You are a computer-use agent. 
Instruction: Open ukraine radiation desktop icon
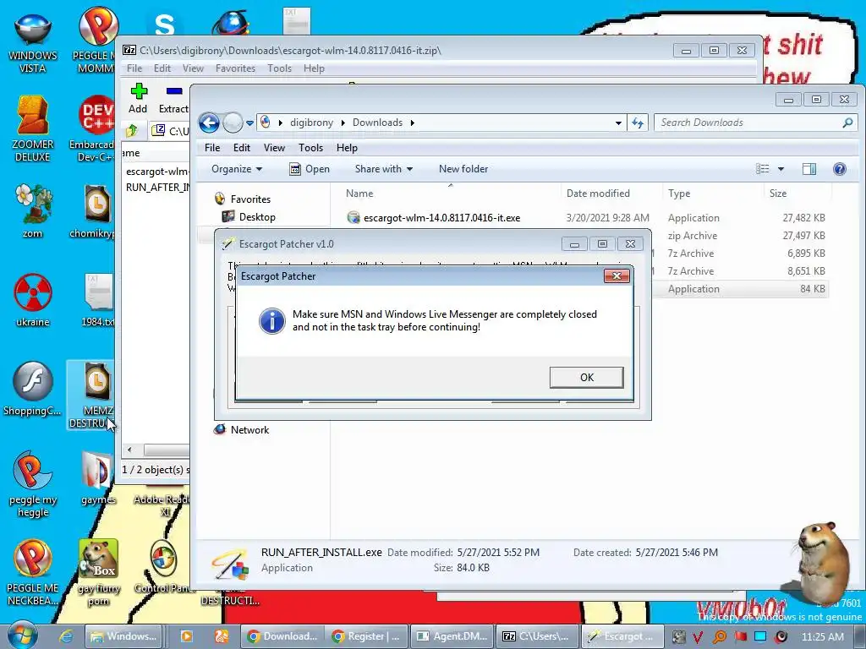[x=33, y=300]
